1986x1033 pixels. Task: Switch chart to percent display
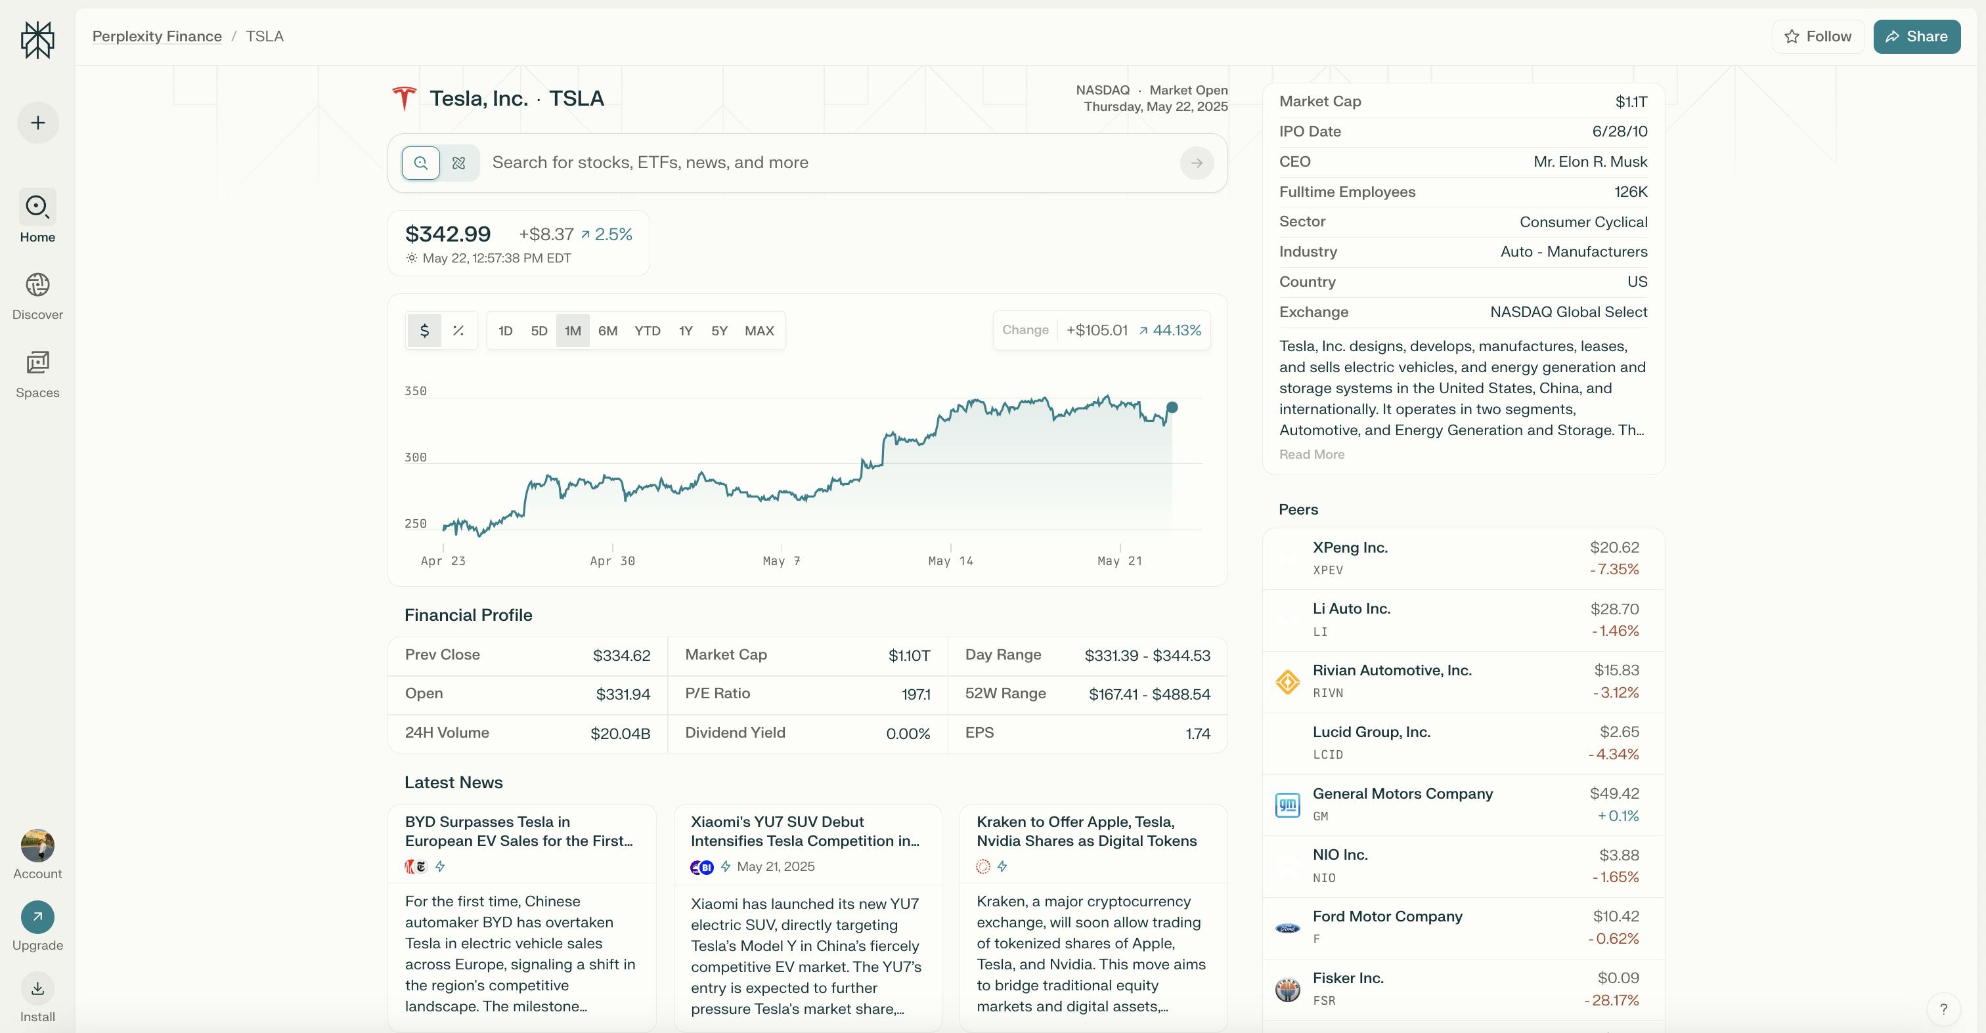[458, 331]
